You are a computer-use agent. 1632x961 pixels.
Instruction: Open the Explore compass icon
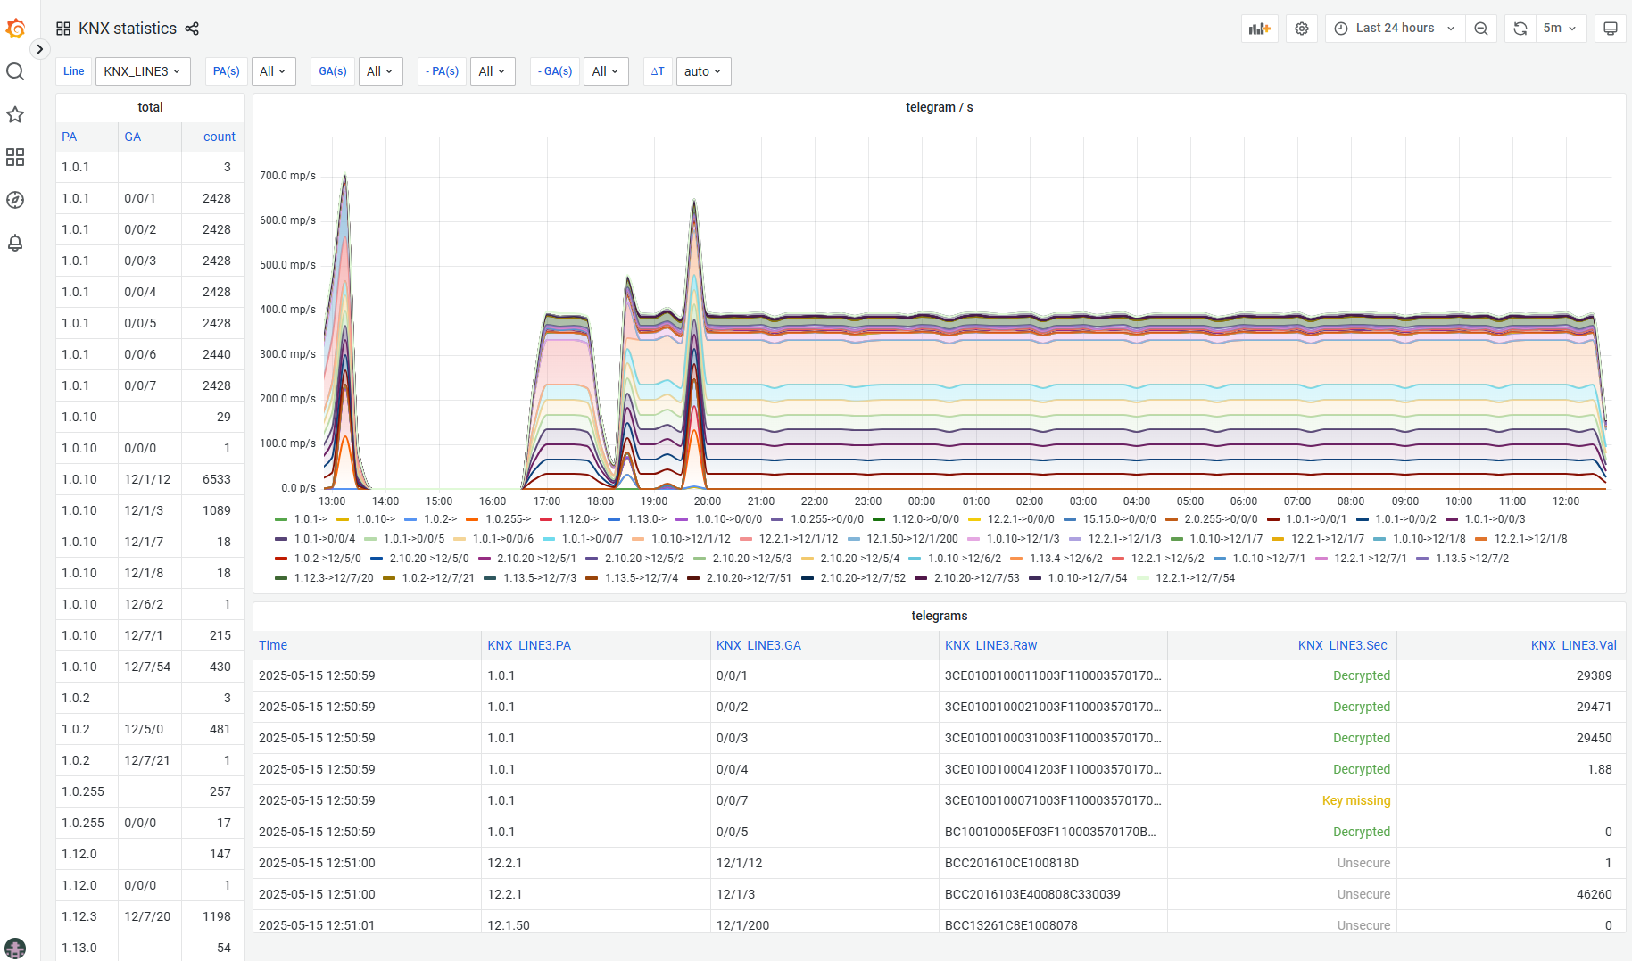point(15,200)
